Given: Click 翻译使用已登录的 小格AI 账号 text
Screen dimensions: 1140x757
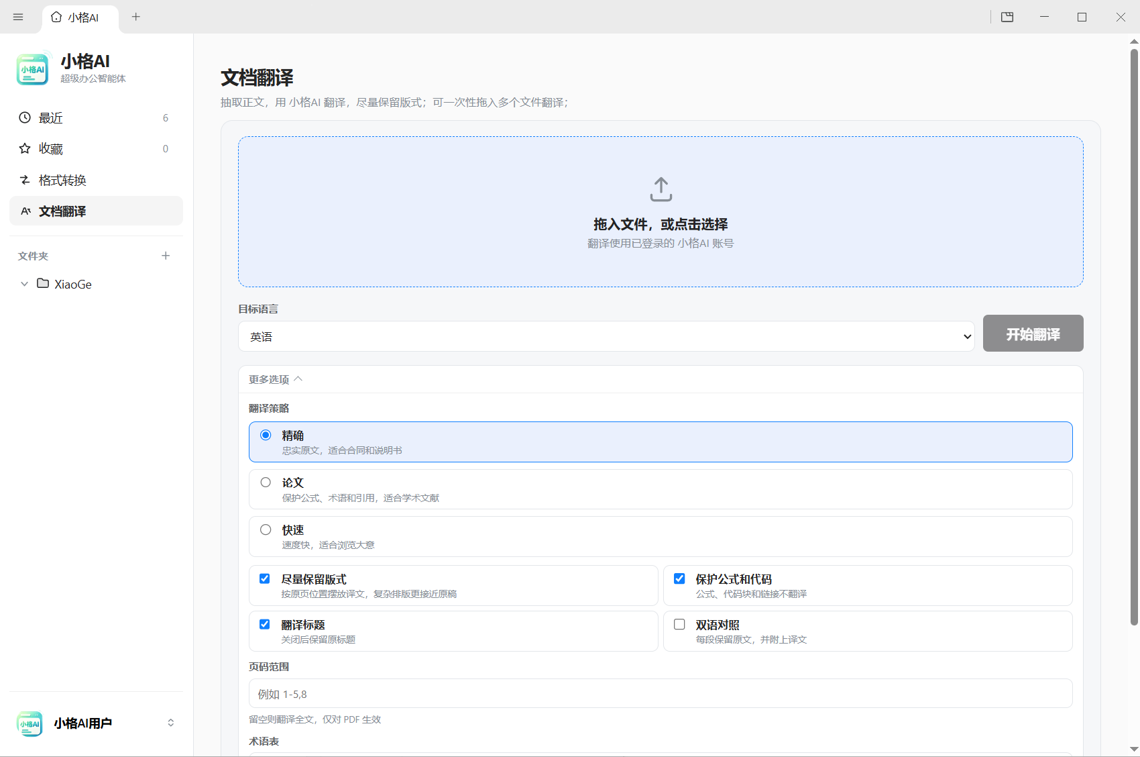Looking at the screenshot, I should click(661, 244).
